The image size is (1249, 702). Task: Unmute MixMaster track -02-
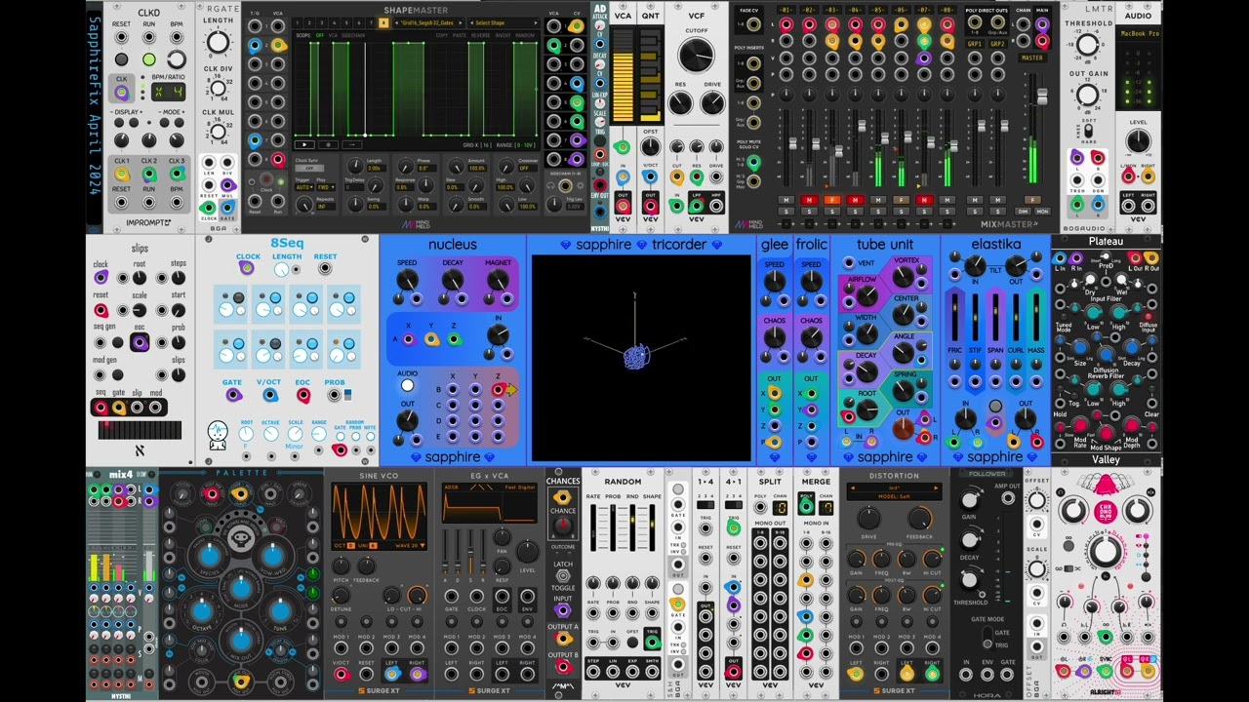(x=809, y=200)
